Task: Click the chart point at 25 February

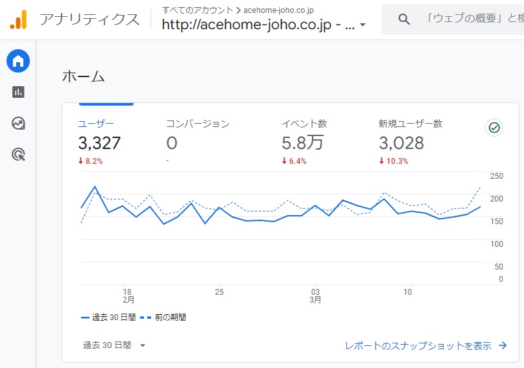Action: (x=219, y=208)
